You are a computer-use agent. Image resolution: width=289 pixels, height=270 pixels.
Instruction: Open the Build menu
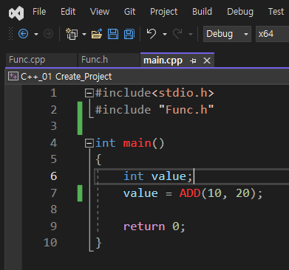point(202,12)
